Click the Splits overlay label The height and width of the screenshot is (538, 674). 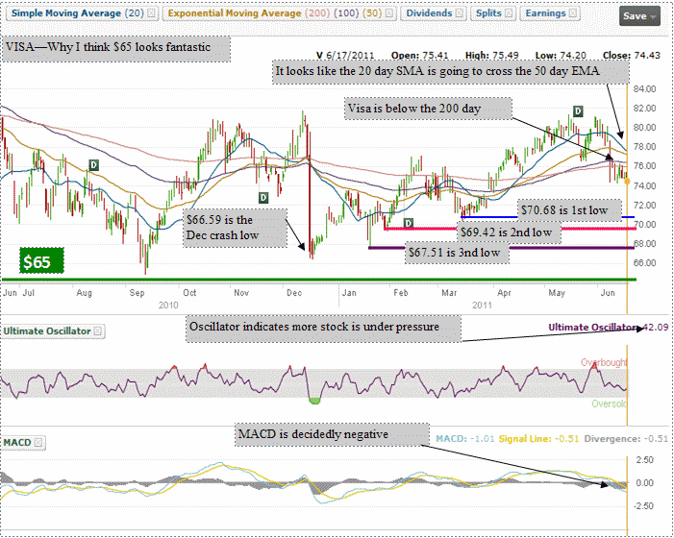tap(488, 13)
